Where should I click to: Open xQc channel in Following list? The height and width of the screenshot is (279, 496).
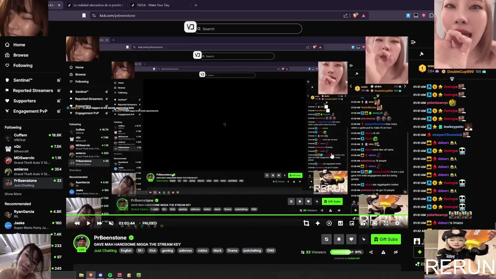point(33,148)
